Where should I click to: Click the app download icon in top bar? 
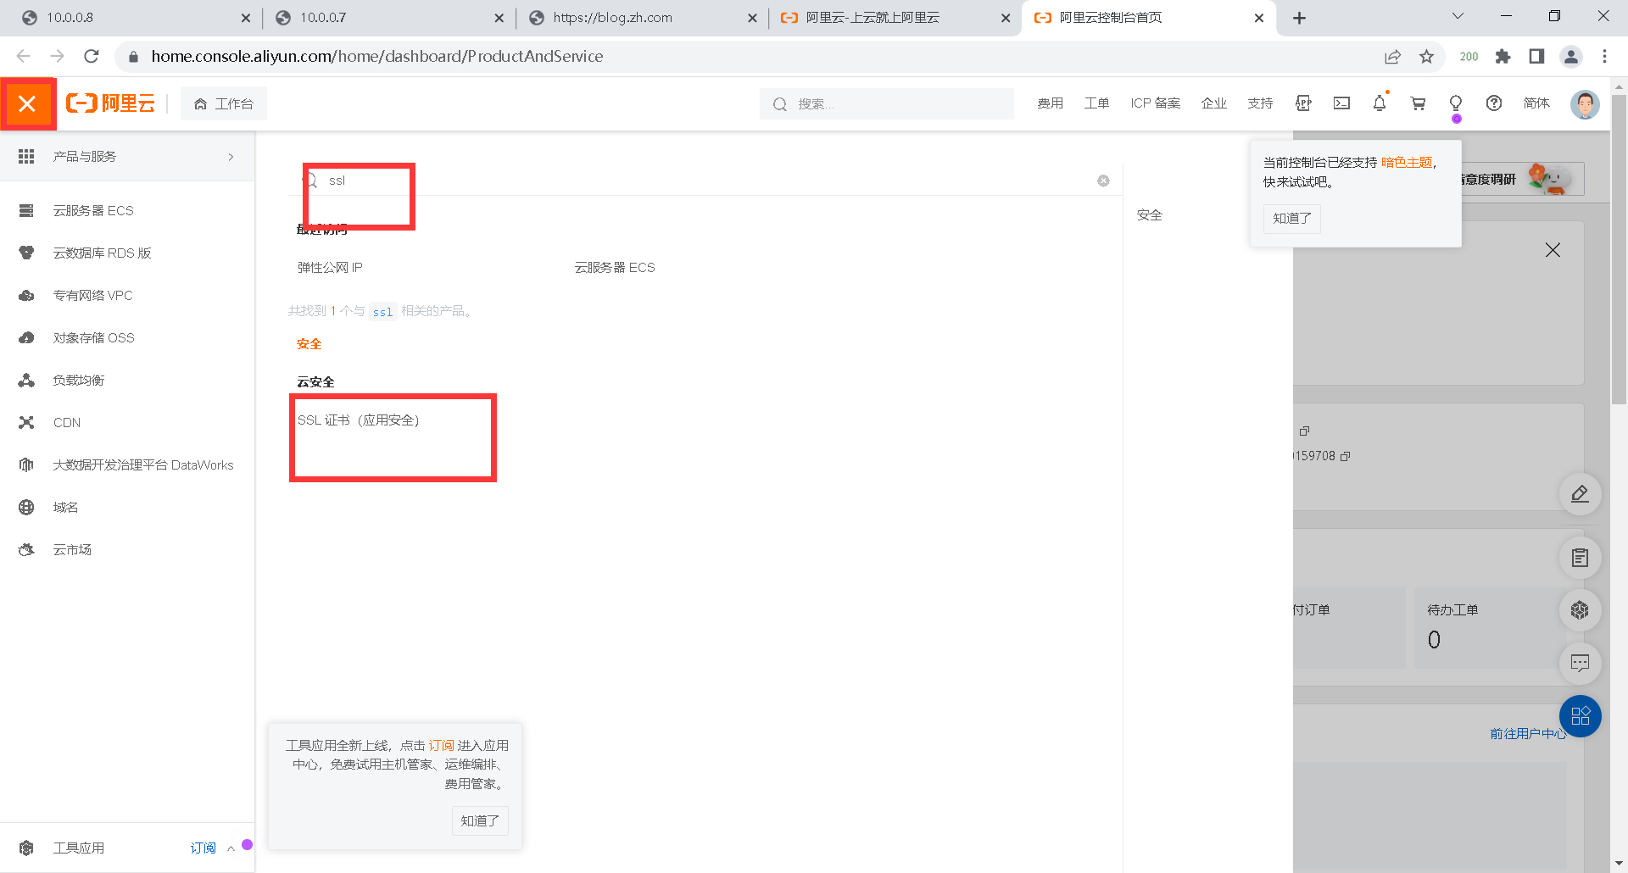[x=1303, y=103]
